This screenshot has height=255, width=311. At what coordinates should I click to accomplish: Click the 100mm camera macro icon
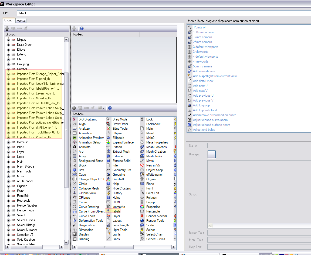coord(190,32)
